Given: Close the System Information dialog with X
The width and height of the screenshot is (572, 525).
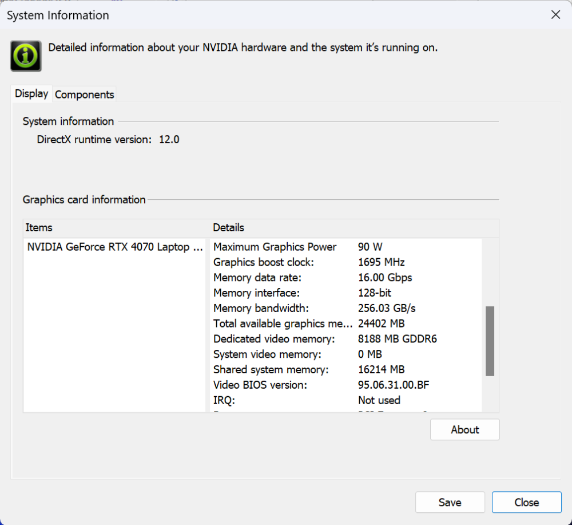Looking at the screenshot, I should pyautogui.click(x=555, y=15).
